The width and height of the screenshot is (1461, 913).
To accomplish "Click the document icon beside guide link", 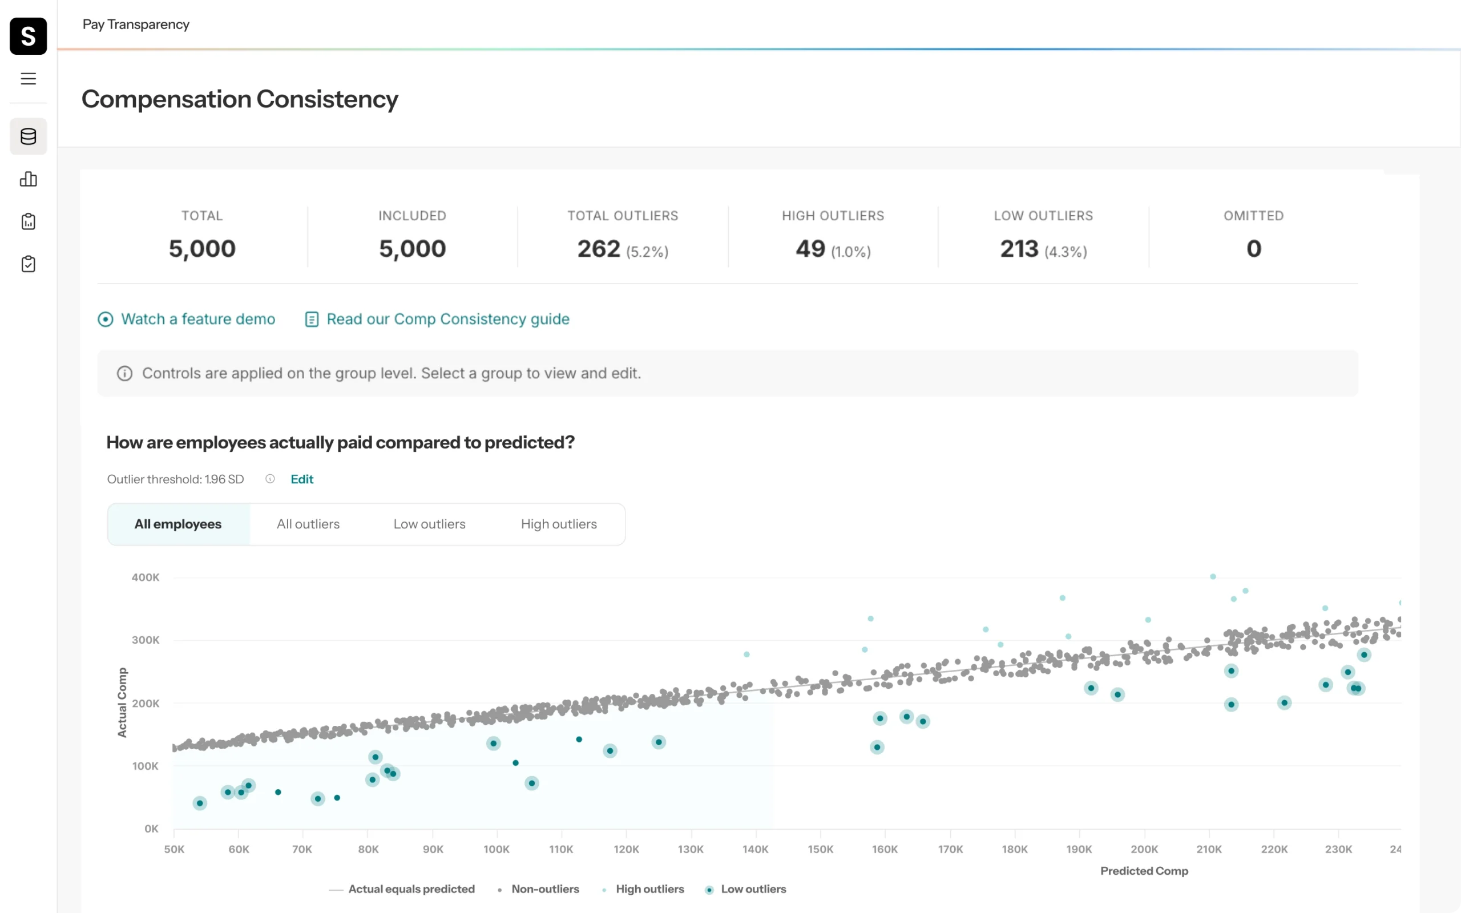I will tap(312, 320).
